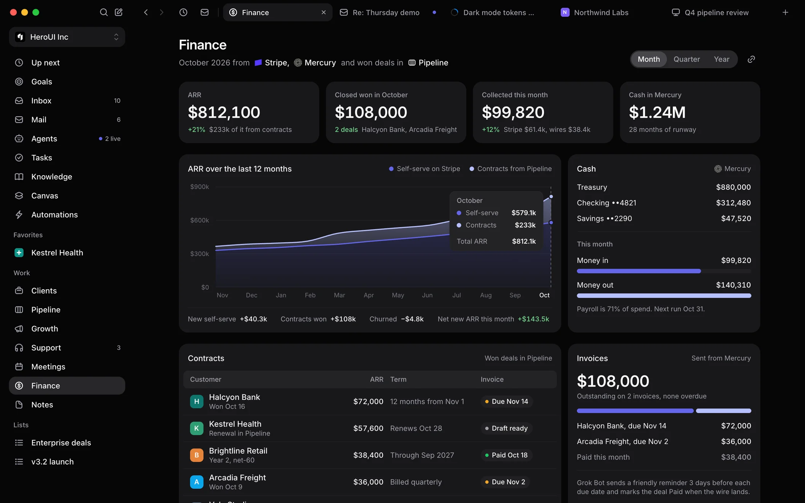Switch to Northwind Labs tab
Image resolution: width=805 pixels, height=503 pixels.
coord(609,12)
